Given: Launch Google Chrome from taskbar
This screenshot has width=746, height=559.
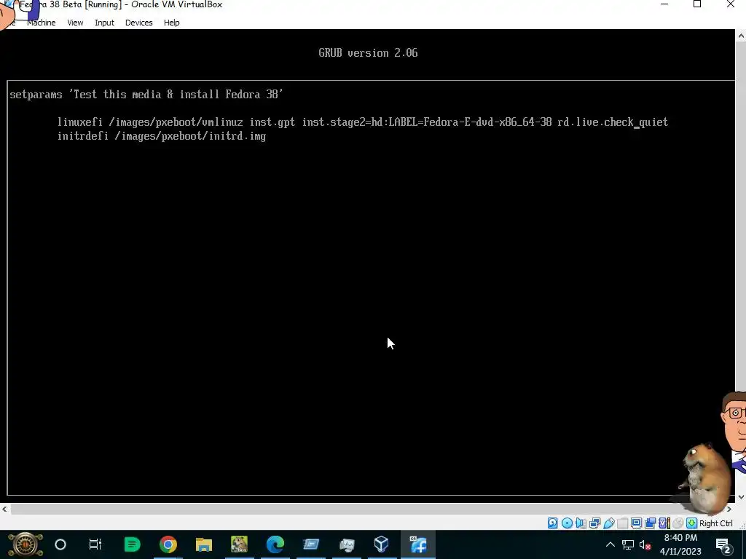Looking at the screenshot, I should tap(168, 544).
